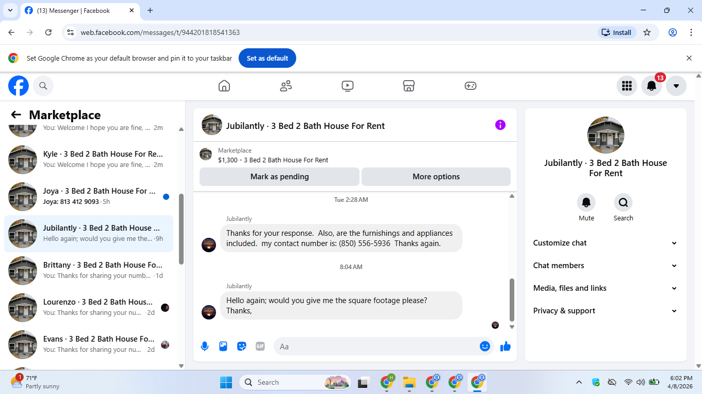Open clock and date 6:02 PM
The width and height of the screenshot is (702, 394).
pos(680,382)
